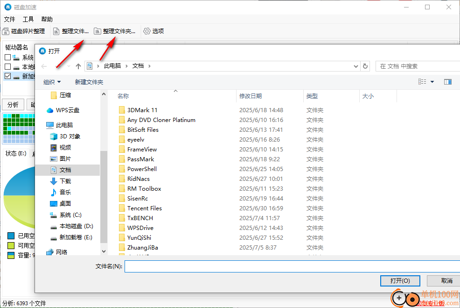460x308 pixels.
Task: Click the 在 文档 中搜索 search box
Action: 418,66
